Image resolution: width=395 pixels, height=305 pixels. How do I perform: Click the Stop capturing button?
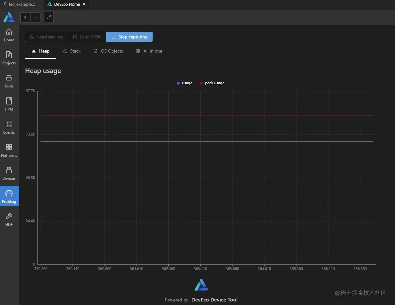[x=129, y=37]
